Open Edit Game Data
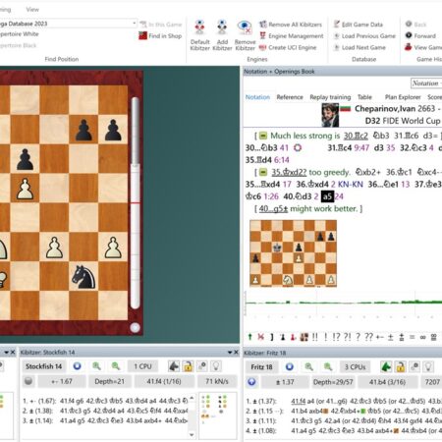The height and width of the screenshot is (442, 442). point(359,25)
